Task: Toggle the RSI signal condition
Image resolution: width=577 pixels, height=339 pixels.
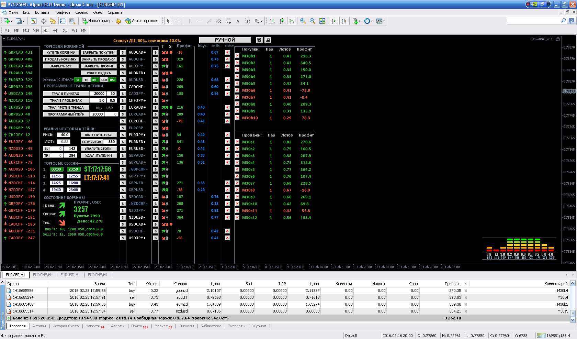Action: click(x=112, y=80)
